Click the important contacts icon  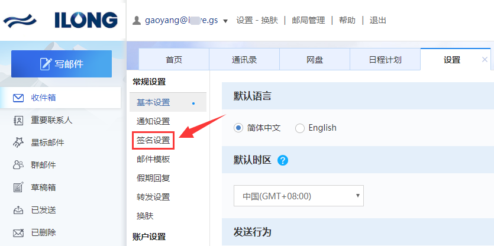18,120
